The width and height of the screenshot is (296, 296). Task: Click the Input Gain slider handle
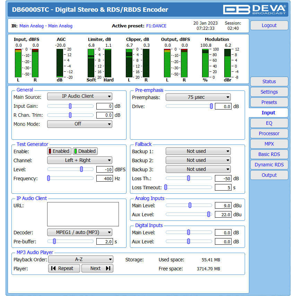70,106
